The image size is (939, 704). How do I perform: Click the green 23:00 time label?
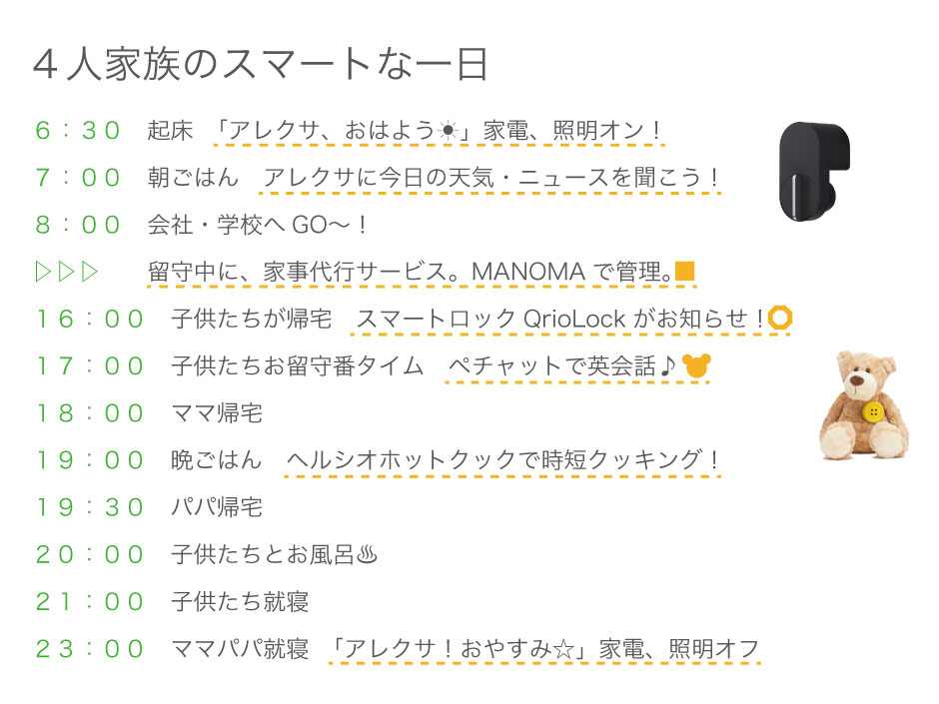click(90, 649)
